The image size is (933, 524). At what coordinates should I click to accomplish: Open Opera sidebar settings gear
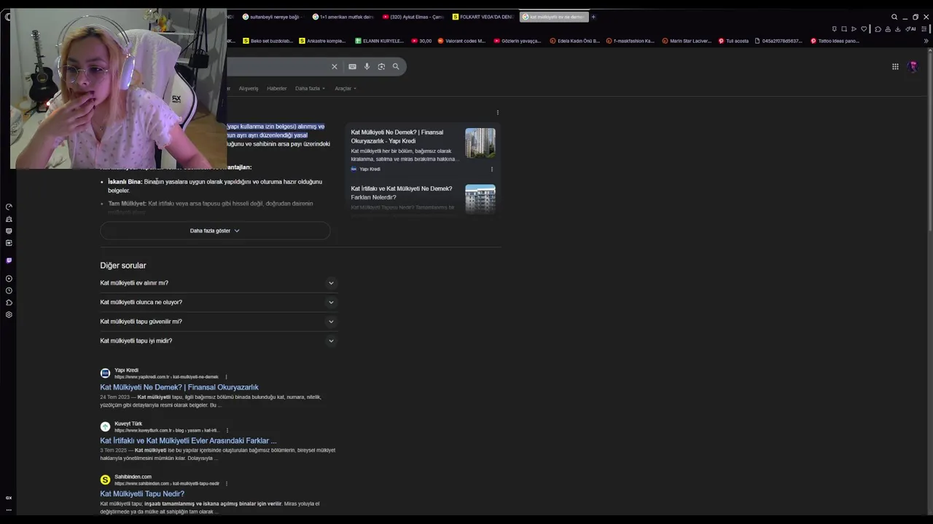tap(9, 315)
